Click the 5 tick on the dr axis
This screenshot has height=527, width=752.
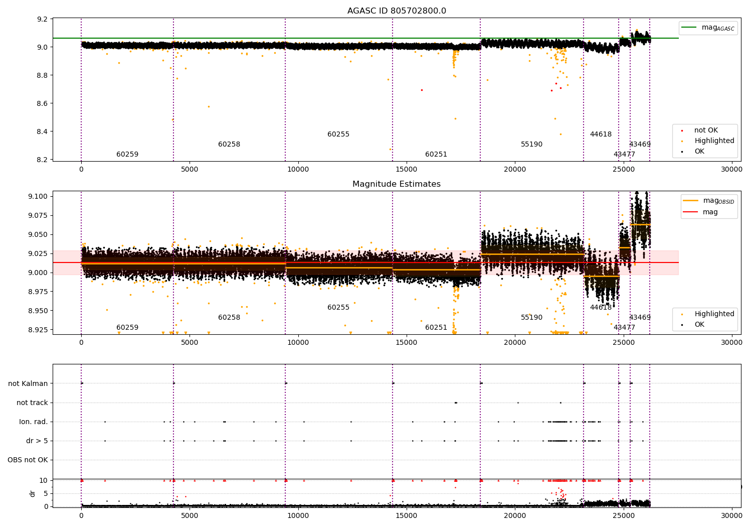(x=46, y=493)
